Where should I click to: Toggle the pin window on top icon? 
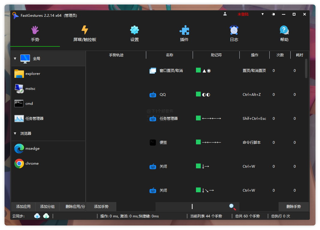coord(273,14)
